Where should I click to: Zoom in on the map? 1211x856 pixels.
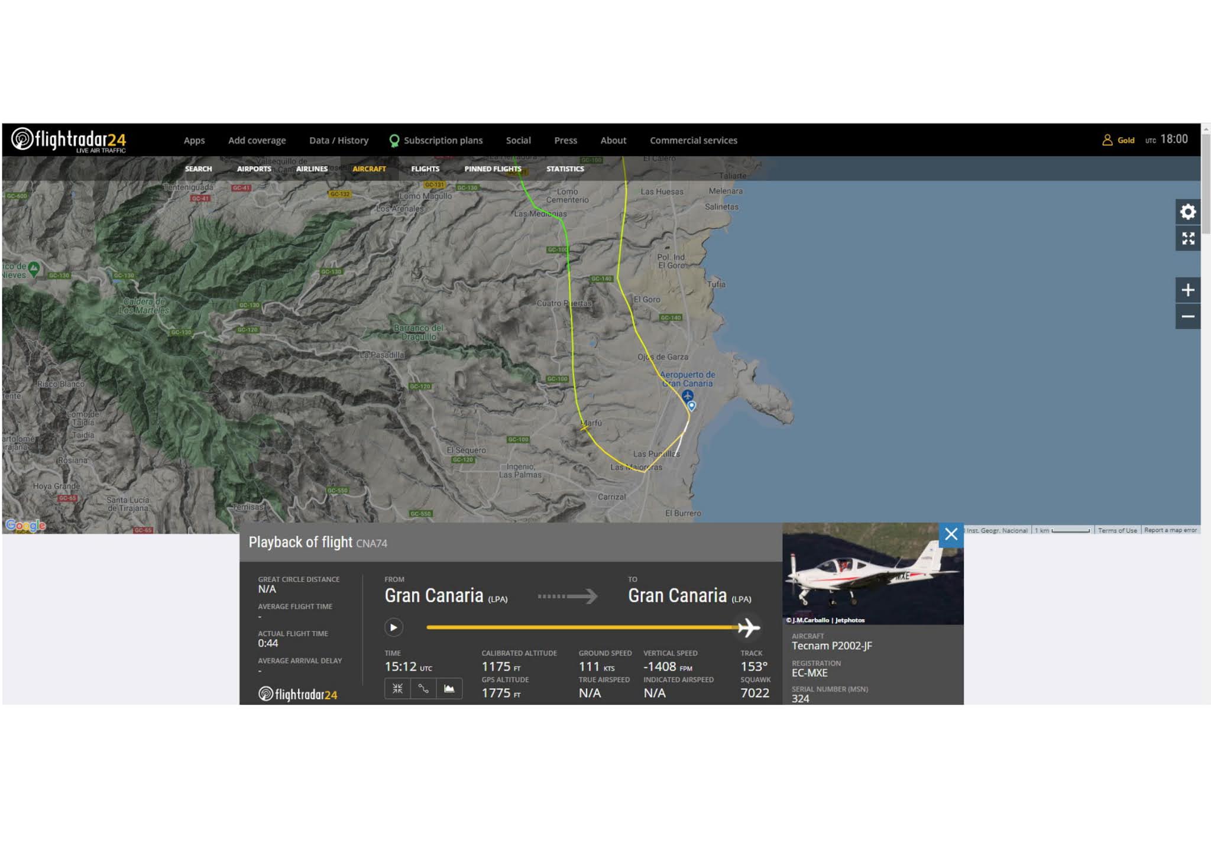[x=1188, y=290]
